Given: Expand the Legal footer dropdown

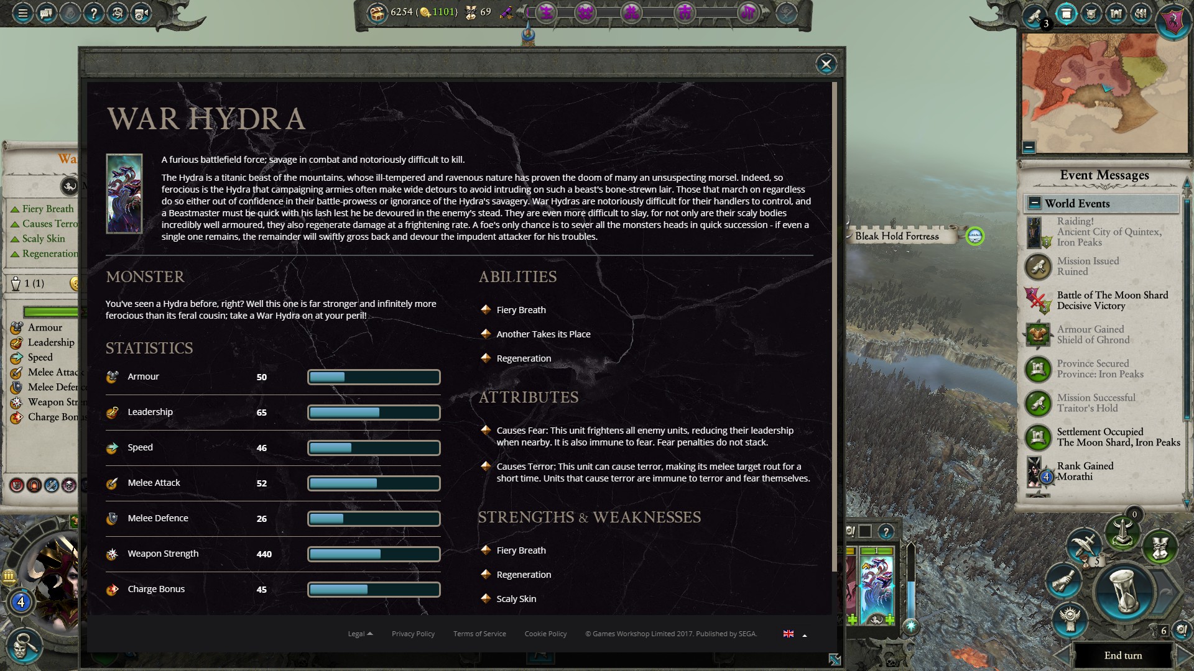Looking at the screenshot, I should point(360,634).
